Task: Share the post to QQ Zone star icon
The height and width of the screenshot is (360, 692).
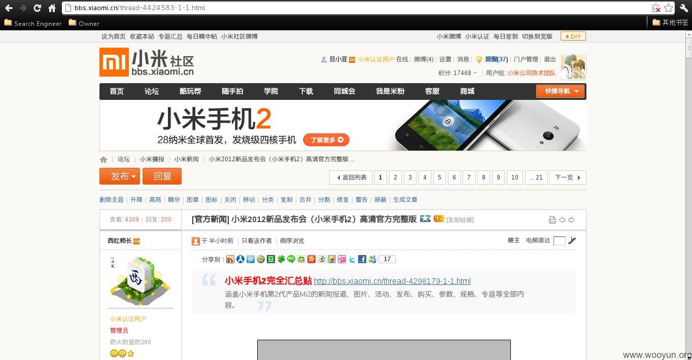Action: pos(261,259)
